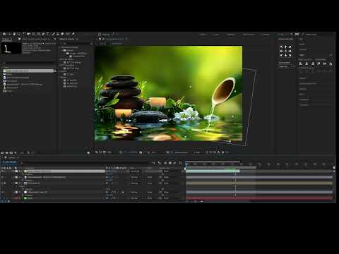Viewport: 339px width, 254px height.
Task: Switch to the Libraries workspace
Action: point(266,35)
